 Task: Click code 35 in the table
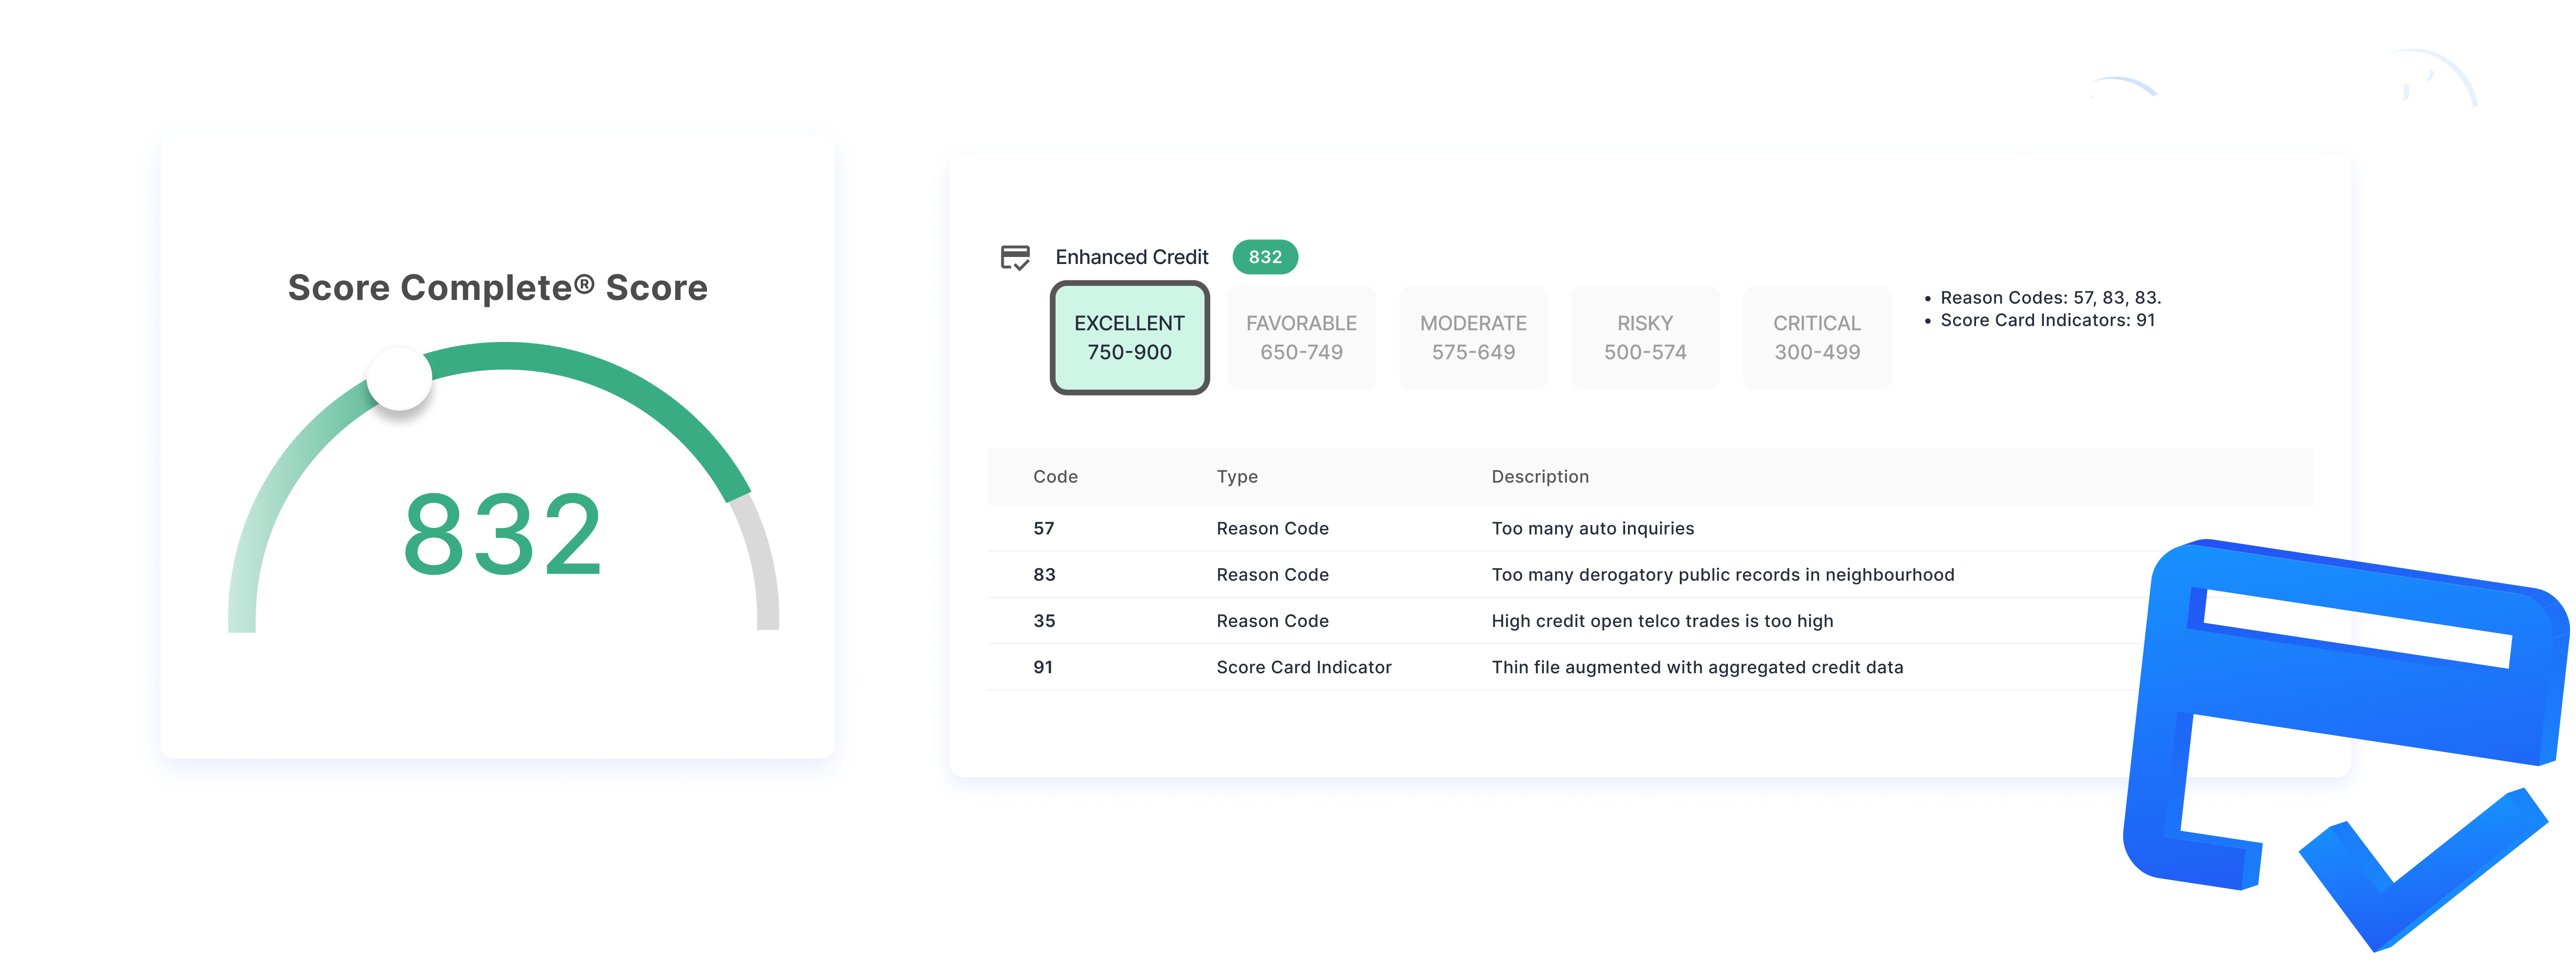click(1044, 621)
